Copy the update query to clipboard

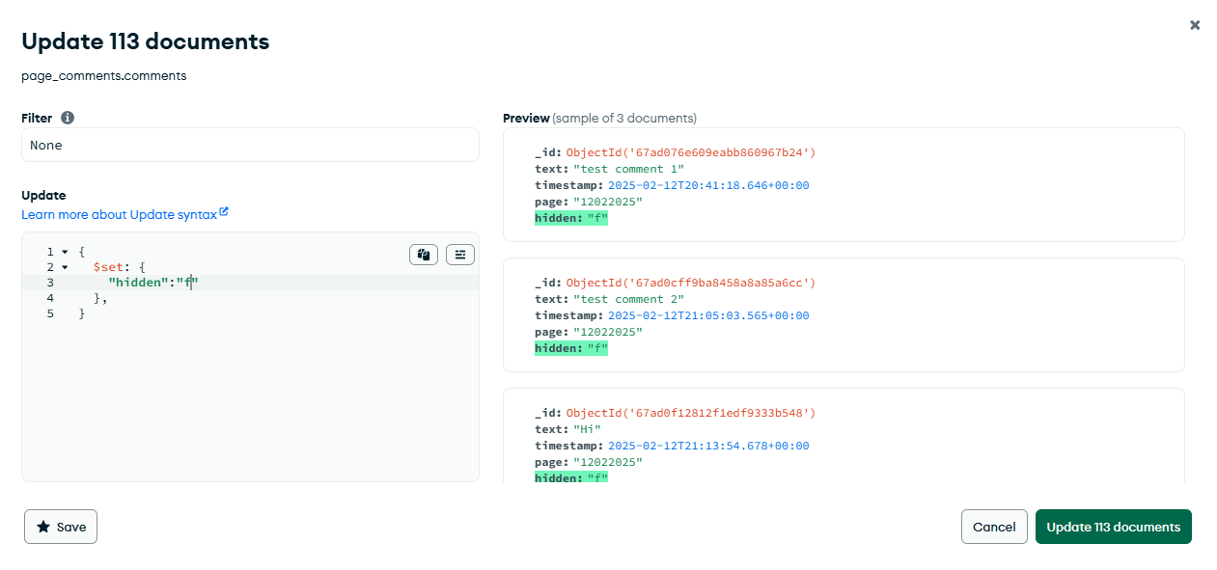tap(424, 255)
